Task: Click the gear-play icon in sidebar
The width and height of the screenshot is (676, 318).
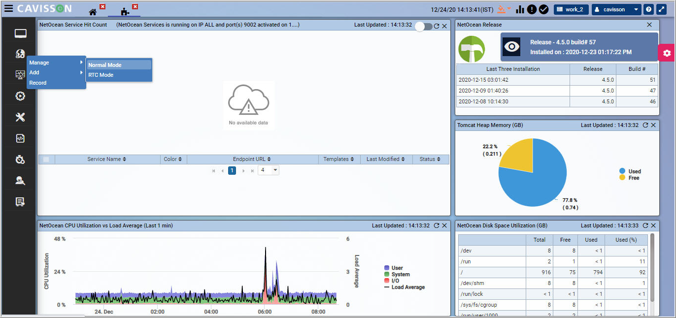Action: click(x=20, y=96)
